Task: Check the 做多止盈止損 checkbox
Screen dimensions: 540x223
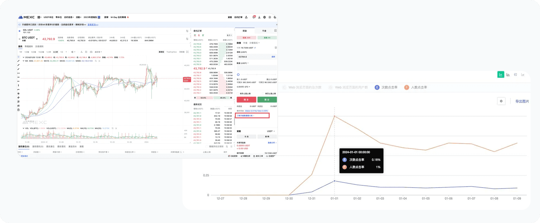Action: point(238,94)
